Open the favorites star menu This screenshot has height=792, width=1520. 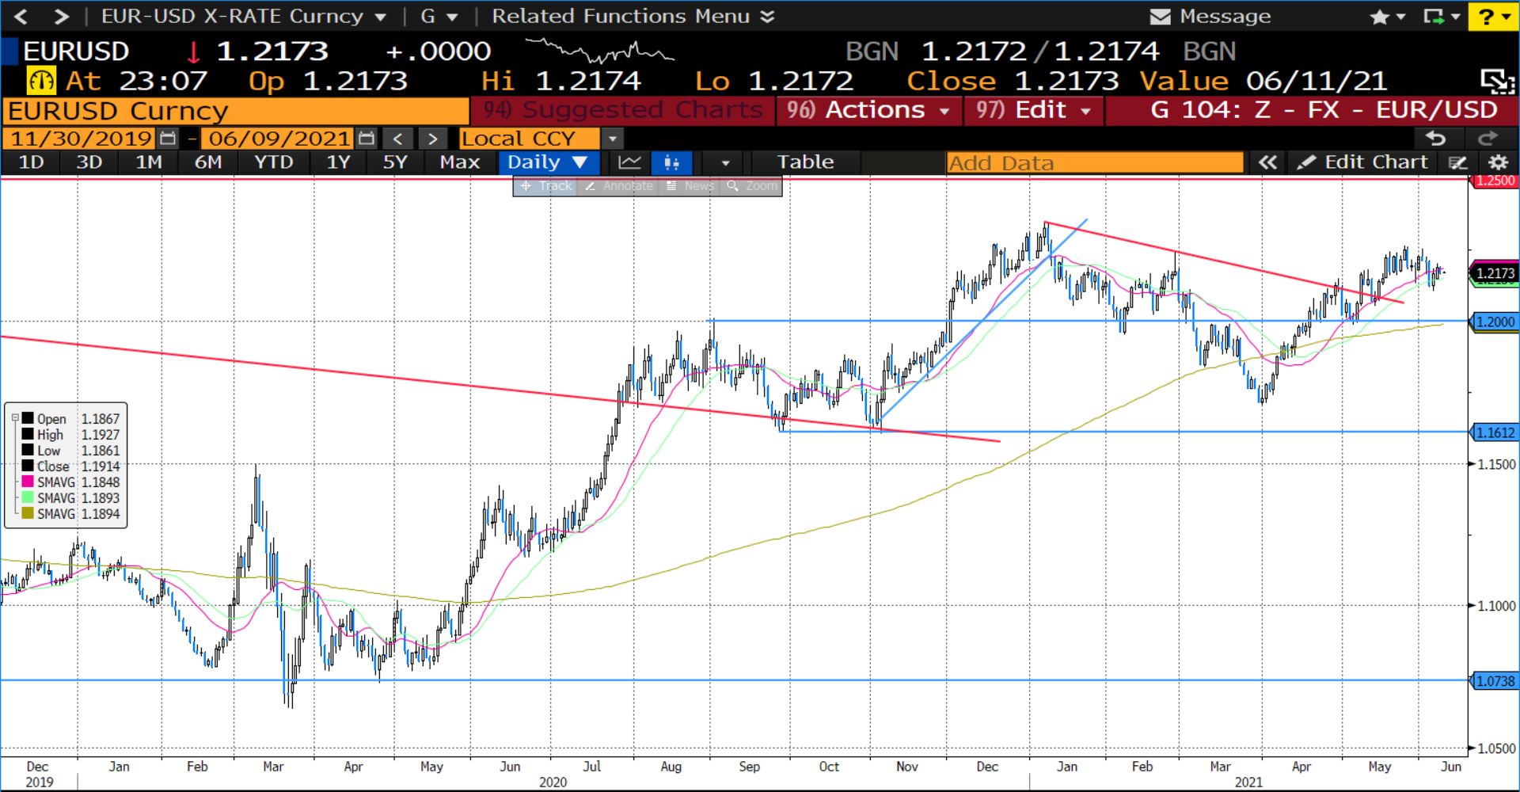coord(1386,17)
